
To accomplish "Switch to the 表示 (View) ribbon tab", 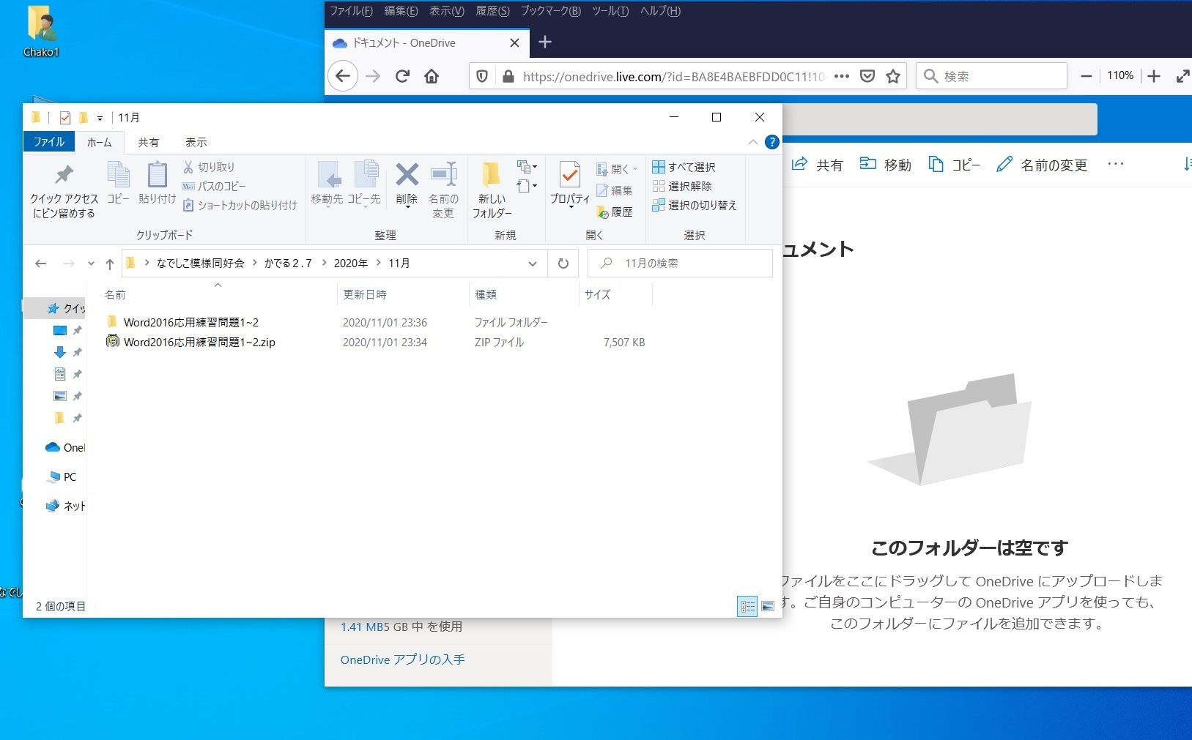I will 196,142.
